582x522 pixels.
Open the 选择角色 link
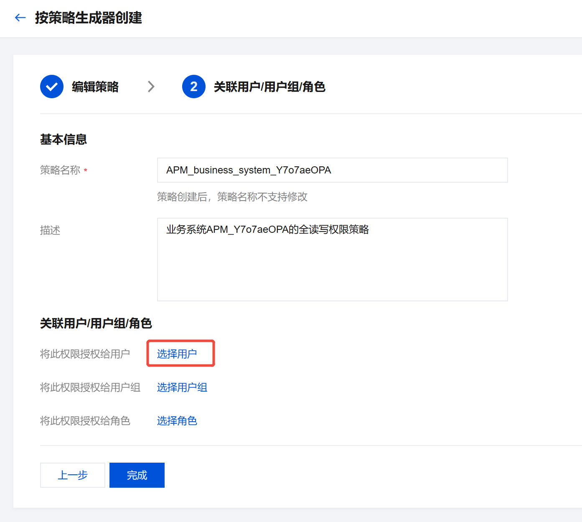point(177,421)
